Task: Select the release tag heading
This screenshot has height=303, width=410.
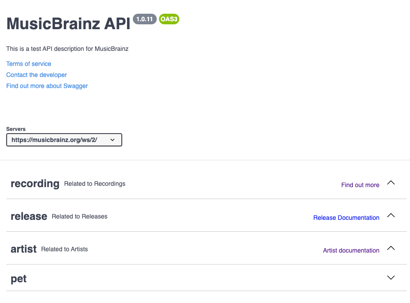Action: click(x=29, y=216)
